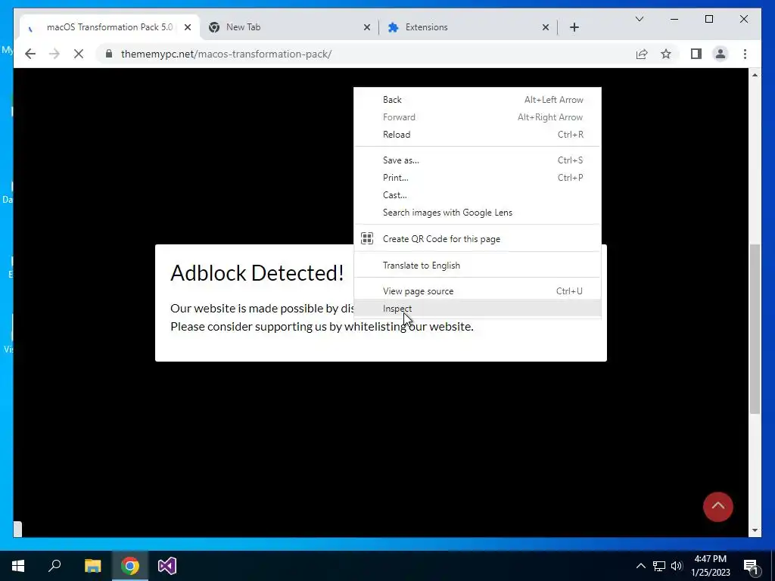The width and height of the screenshot is (775, 581).
Task: Open Windows Start menu
Action: pos(18,566)
